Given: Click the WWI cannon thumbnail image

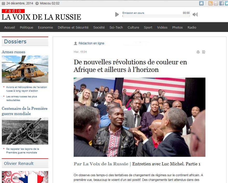Looking at the screenshot, I should coord(25,131).
